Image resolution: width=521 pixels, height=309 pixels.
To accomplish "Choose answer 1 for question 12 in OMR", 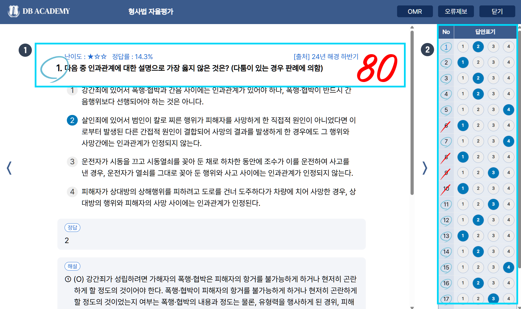I will (x=463, y=220).
